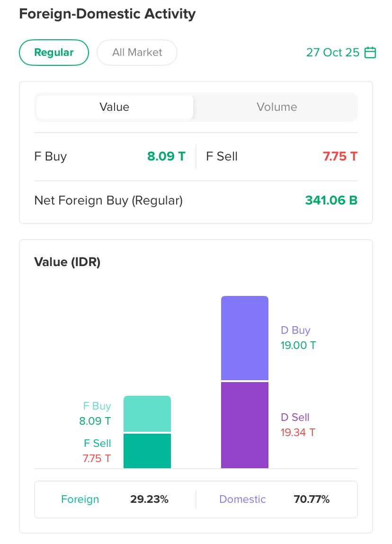Click the D Sell label beside the chart

[295, 417]
